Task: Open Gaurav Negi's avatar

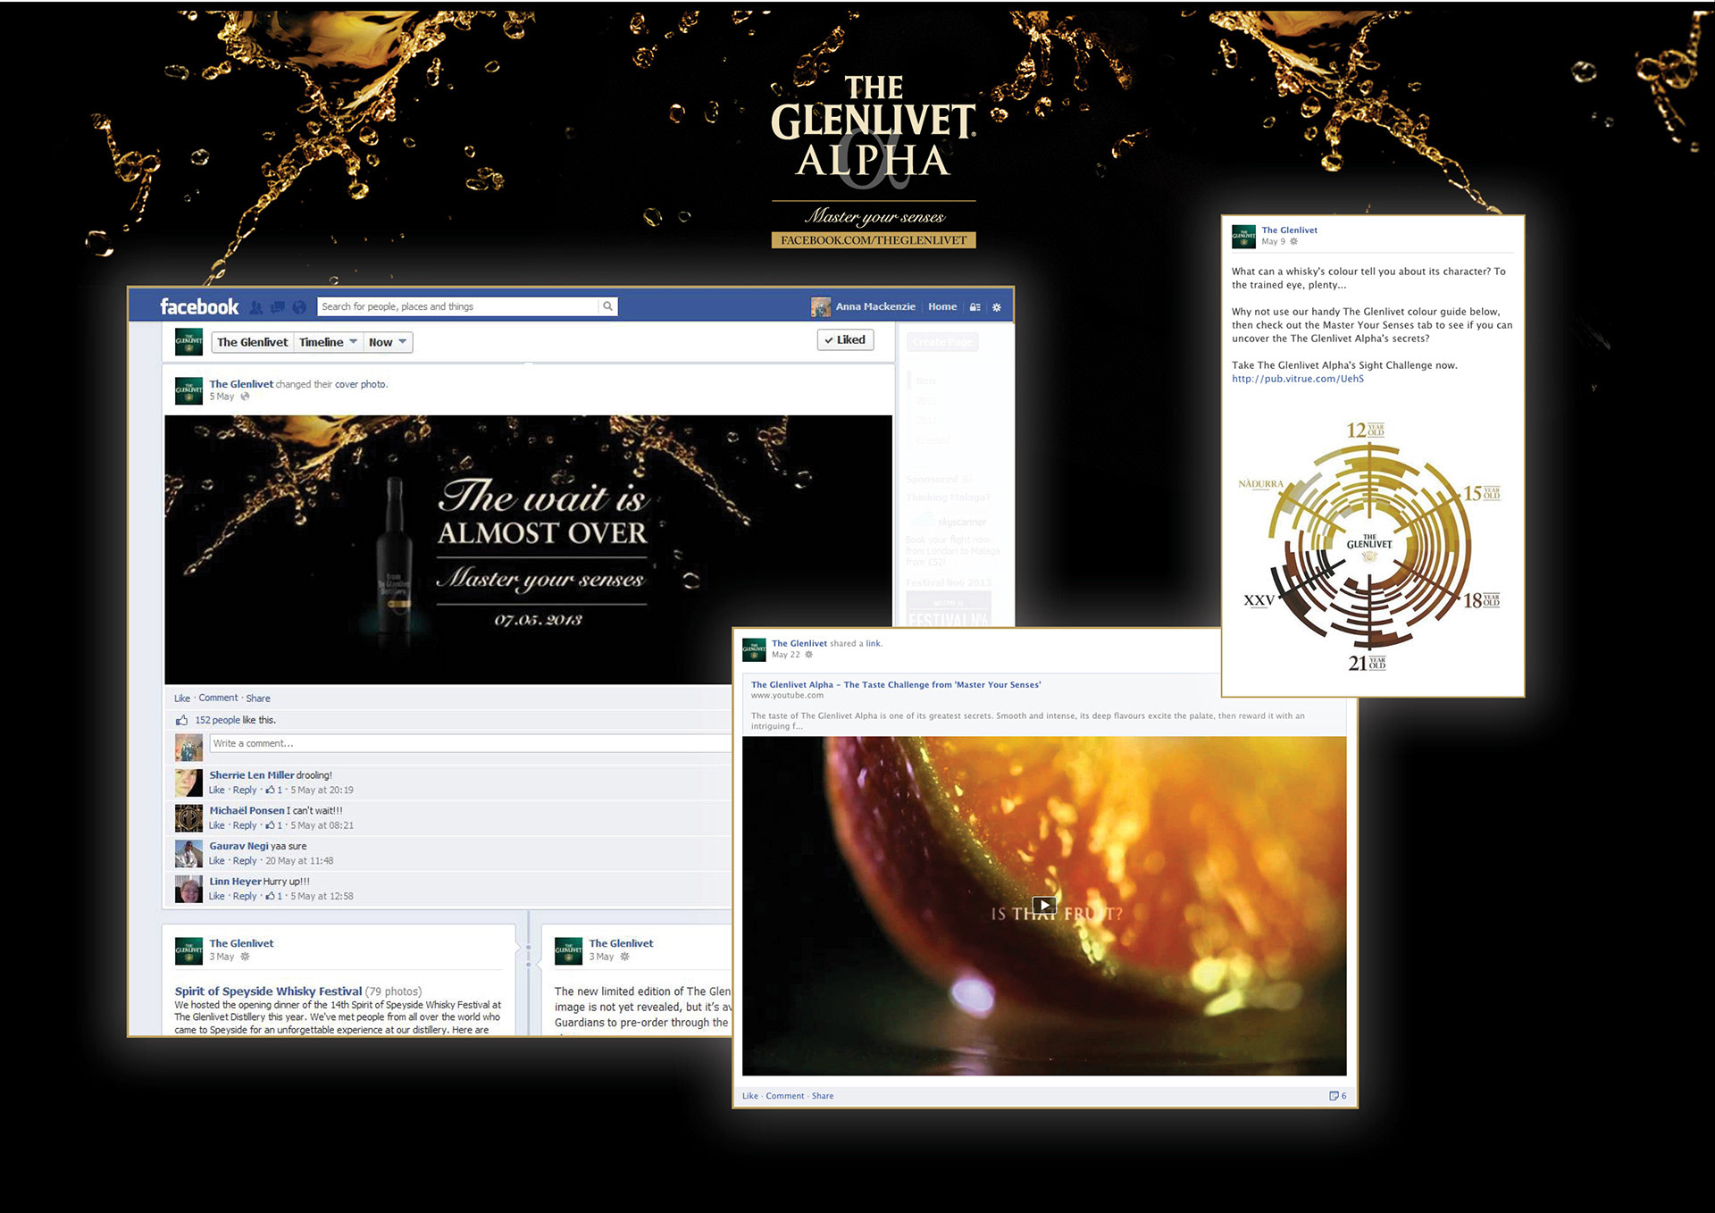Action: [x=188, y=853]
